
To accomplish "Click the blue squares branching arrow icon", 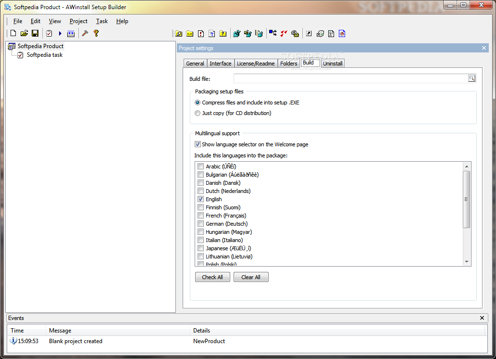I will coord(273,33).
